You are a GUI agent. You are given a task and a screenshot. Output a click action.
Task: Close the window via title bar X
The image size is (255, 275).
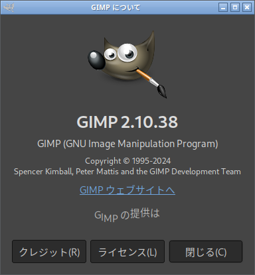click(x=247, y=7)
